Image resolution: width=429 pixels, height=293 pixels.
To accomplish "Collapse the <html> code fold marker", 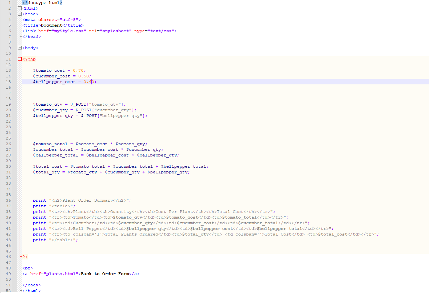I will pyautogui.click(x=20, y=8).
